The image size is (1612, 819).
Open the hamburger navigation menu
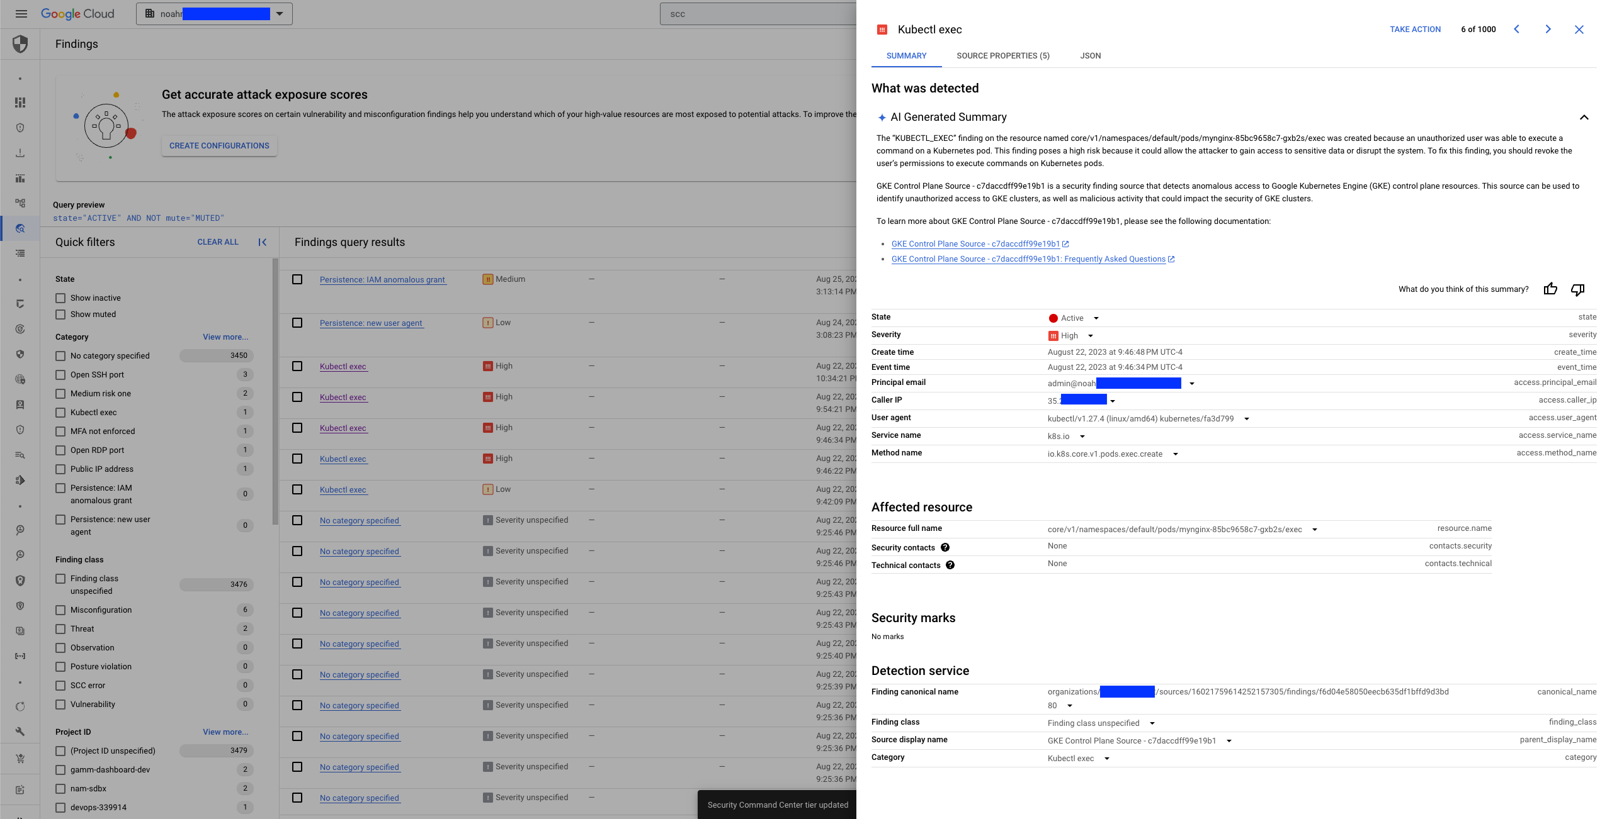(x=21, y=14)
